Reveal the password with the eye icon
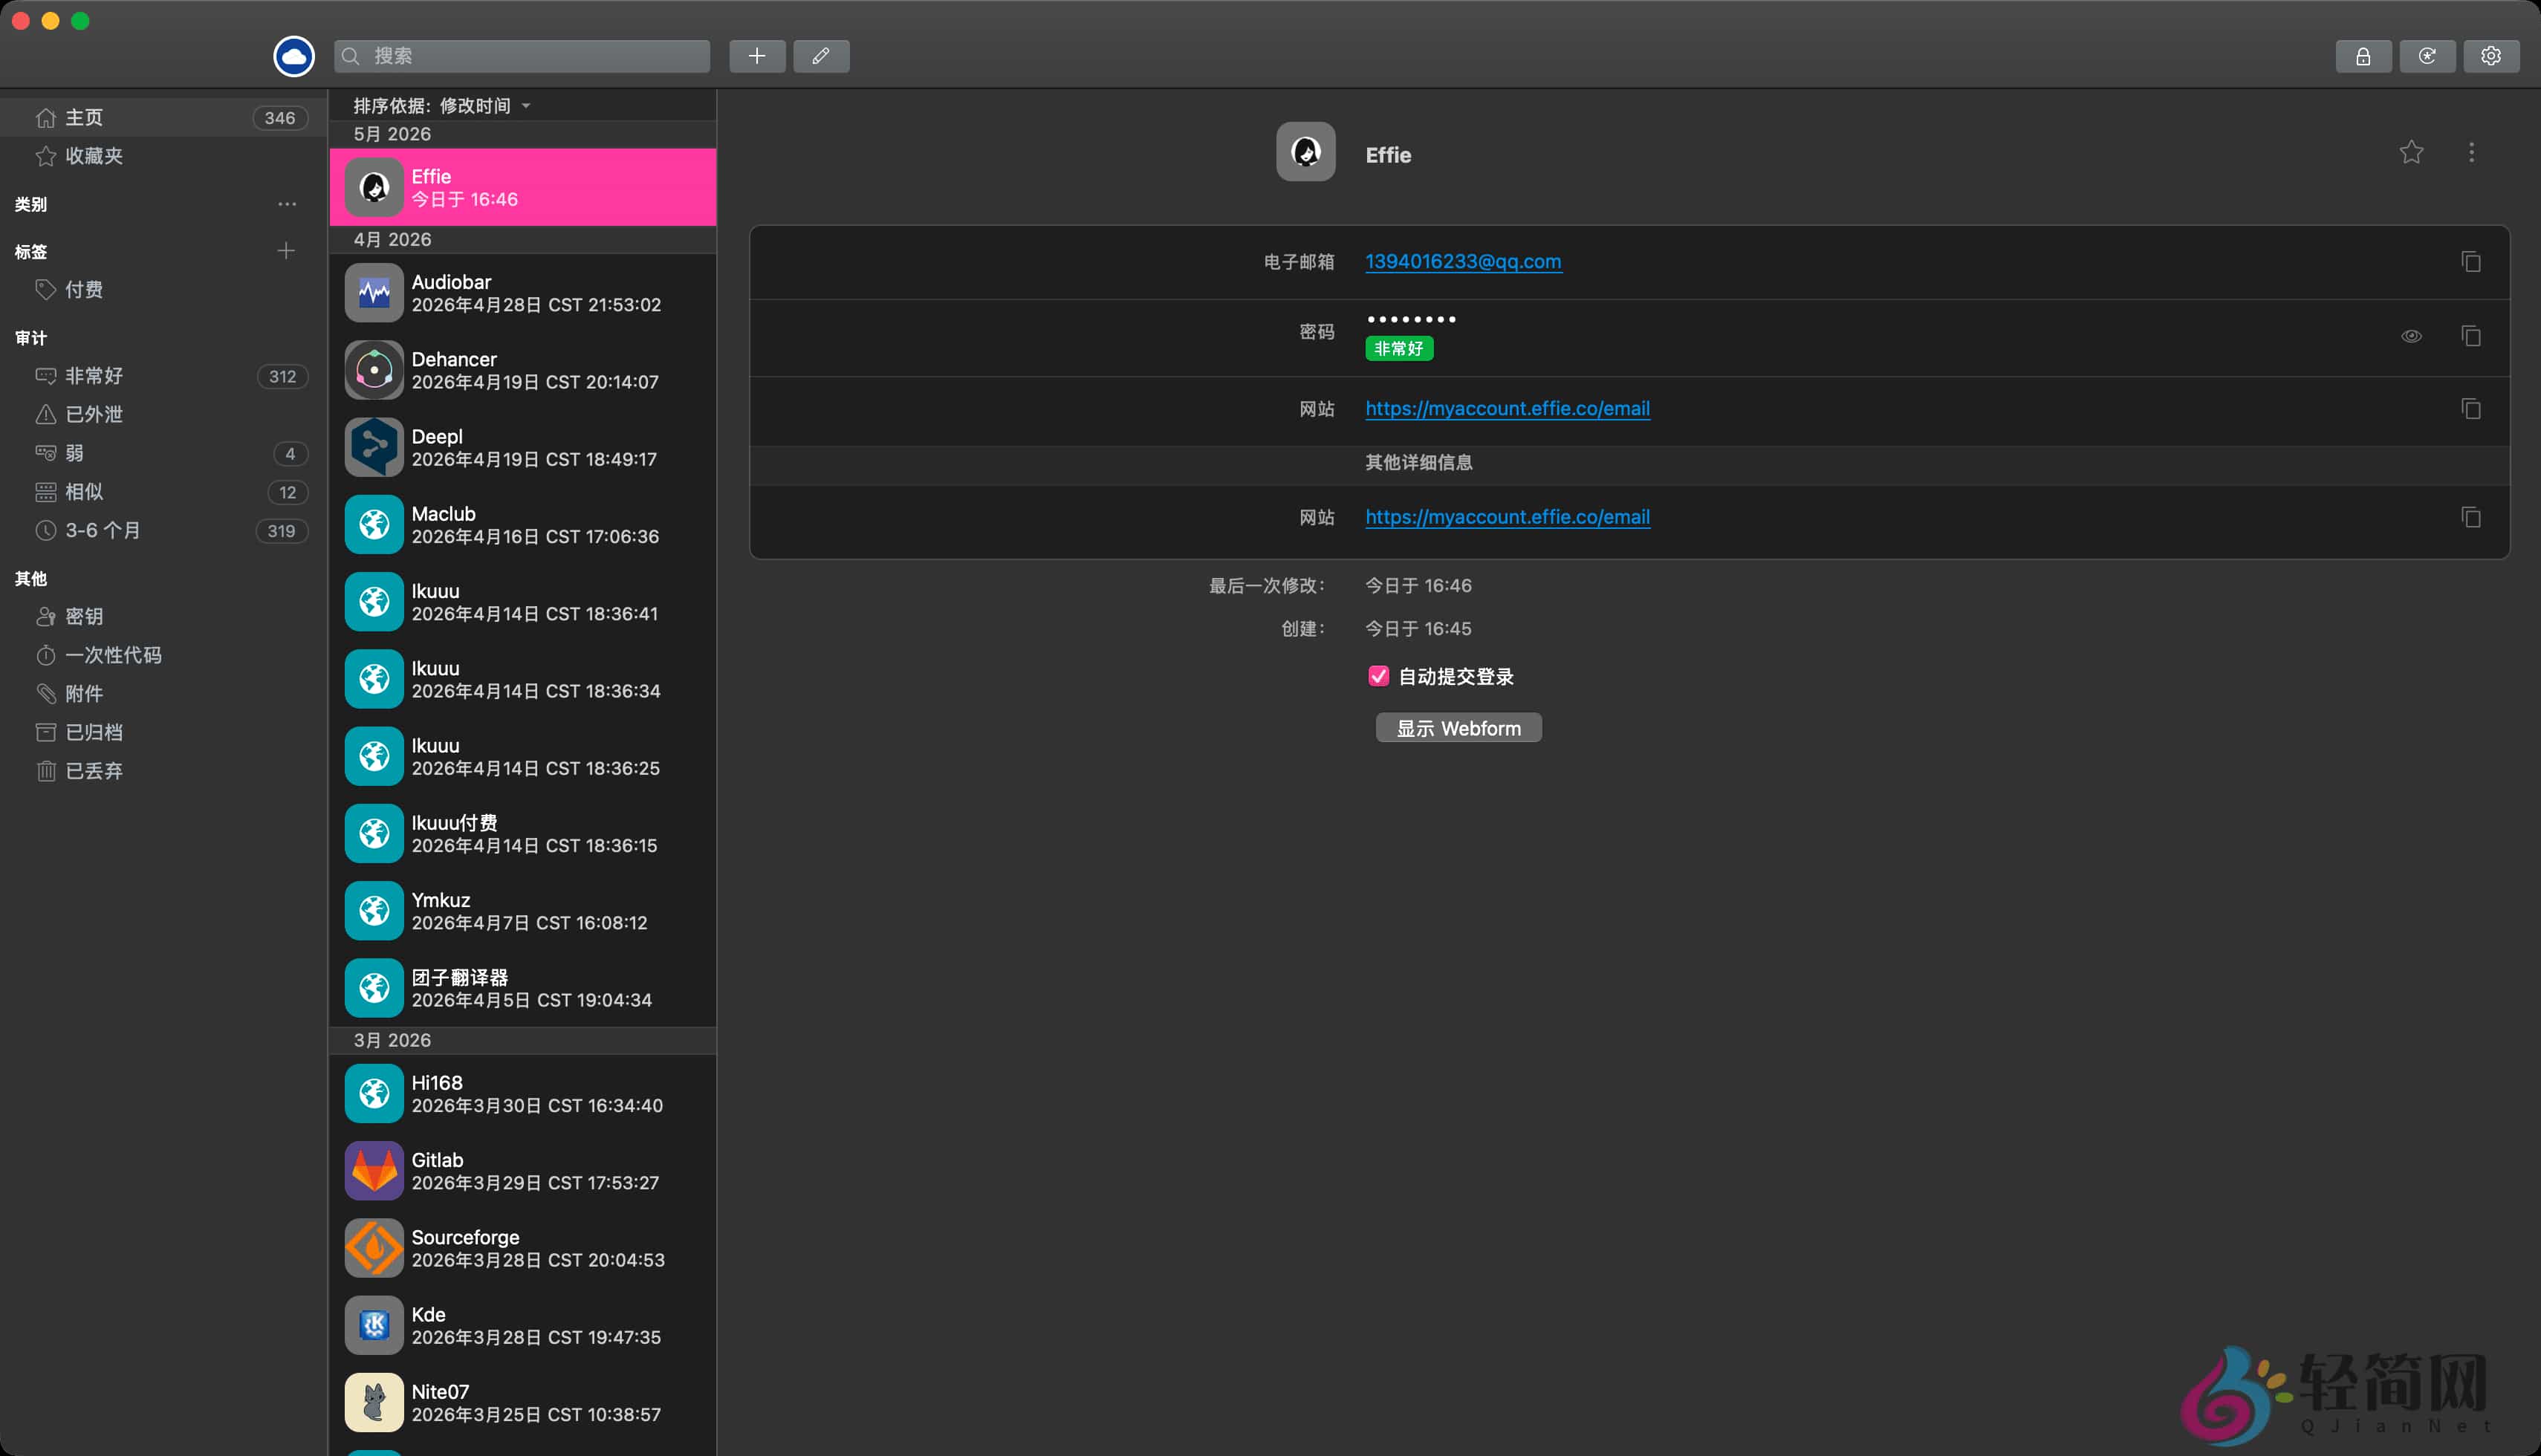This screenshot has width=2541, height=1456. click(x=2411, y=336)
